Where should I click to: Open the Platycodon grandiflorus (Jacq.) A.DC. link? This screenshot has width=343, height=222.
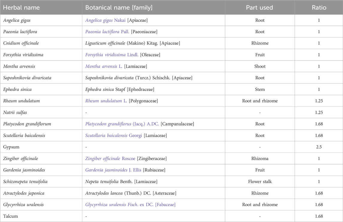tap(122, 124)
